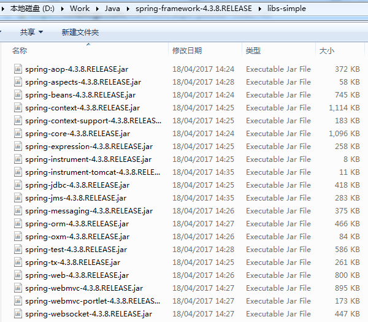The width and height of the screenshot is (368, 322).
Task: Expand the arrow after spring-framework-4.3.8.RELEASE
Action: tap(260, 9)
